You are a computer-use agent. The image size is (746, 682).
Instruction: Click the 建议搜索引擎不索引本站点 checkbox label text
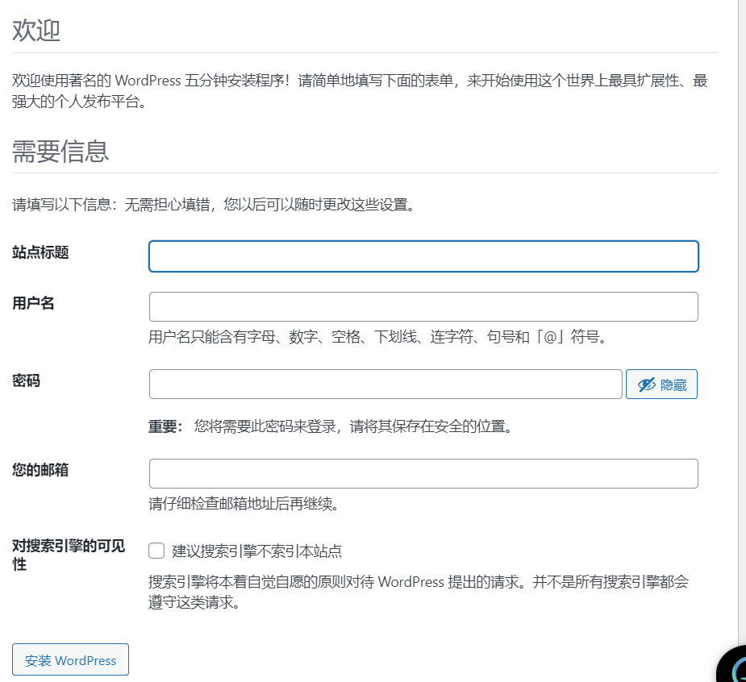click(x=256, y=551)
